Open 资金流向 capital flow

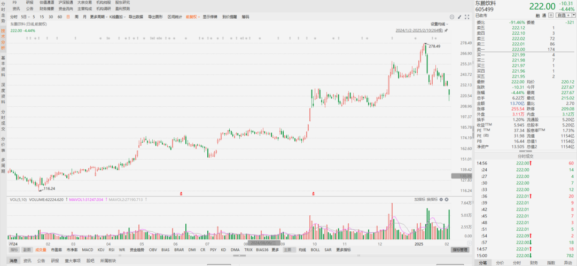coord(66,9)
